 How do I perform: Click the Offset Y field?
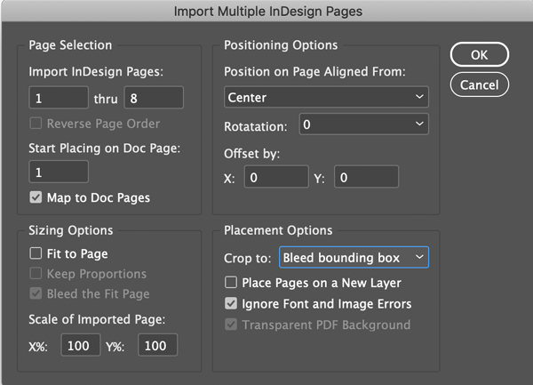(x=366, y=177)
